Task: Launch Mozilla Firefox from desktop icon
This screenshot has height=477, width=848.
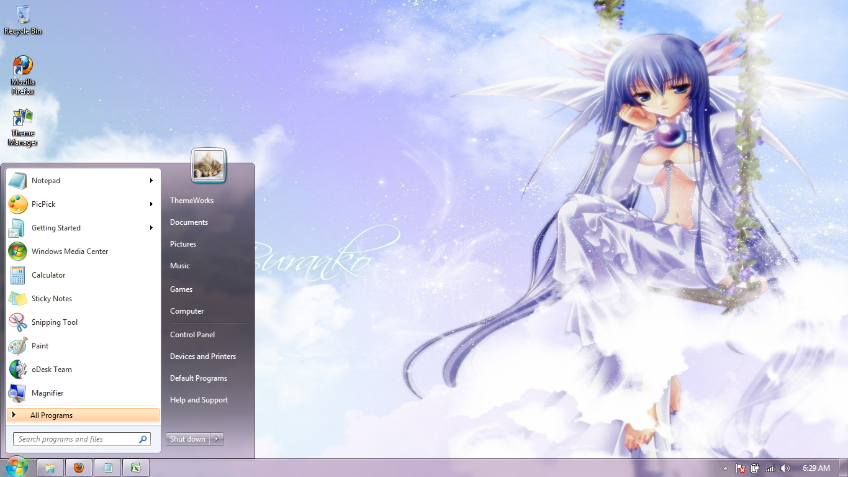Action: pos(23,75)
